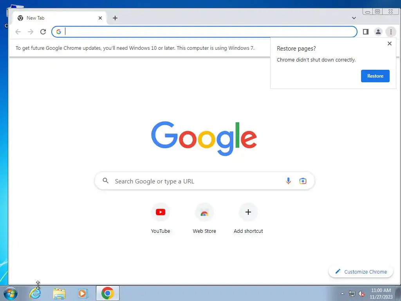Click the Add shortcut plus tile
Image resolution: width=401 pixels, height=301 pixels.
pyautogui.click(x=248, y=212)
